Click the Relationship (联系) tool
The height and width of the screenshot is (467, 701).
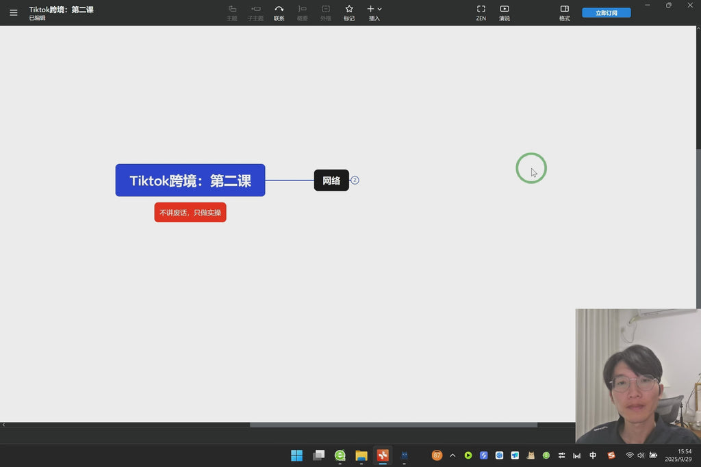click(x=279, y=12)
